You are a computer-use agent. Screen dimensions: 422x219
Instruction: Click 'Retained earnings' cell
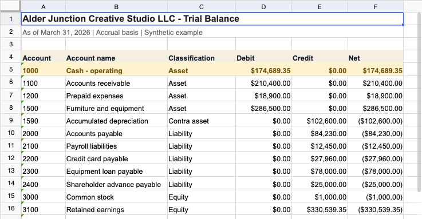[x=117, y=209]
